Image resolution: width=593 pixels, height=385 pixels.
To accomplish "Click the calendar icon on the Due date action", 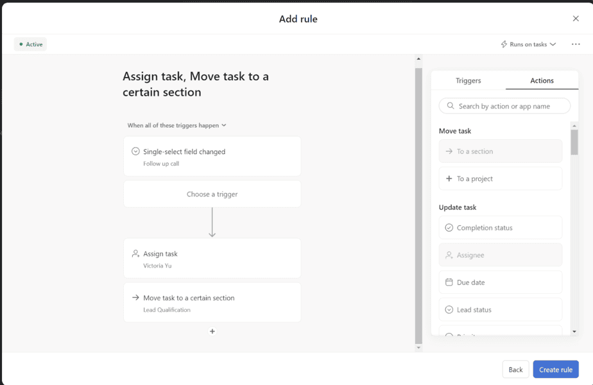I will click(x=449, y=282).
